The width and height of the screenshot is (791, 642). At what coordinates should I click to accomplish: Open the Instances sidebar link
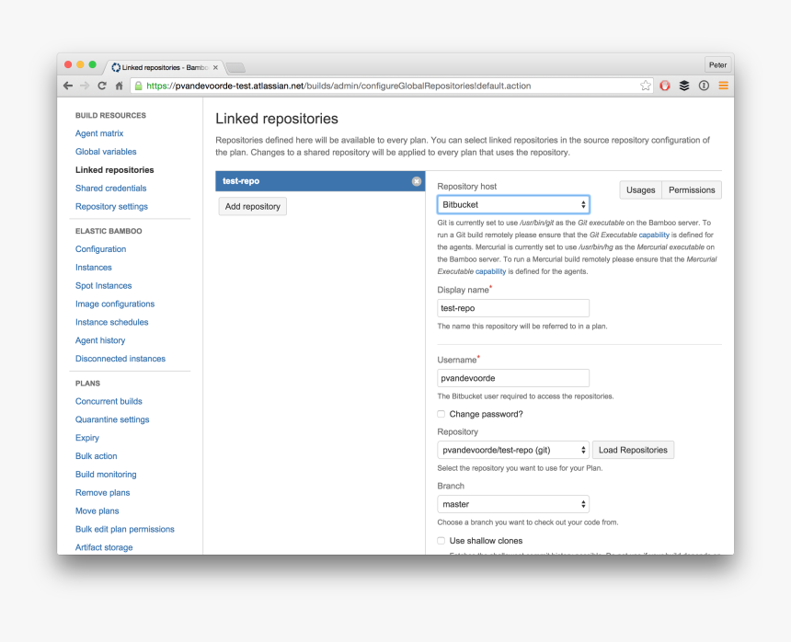[x=94, y=268]
